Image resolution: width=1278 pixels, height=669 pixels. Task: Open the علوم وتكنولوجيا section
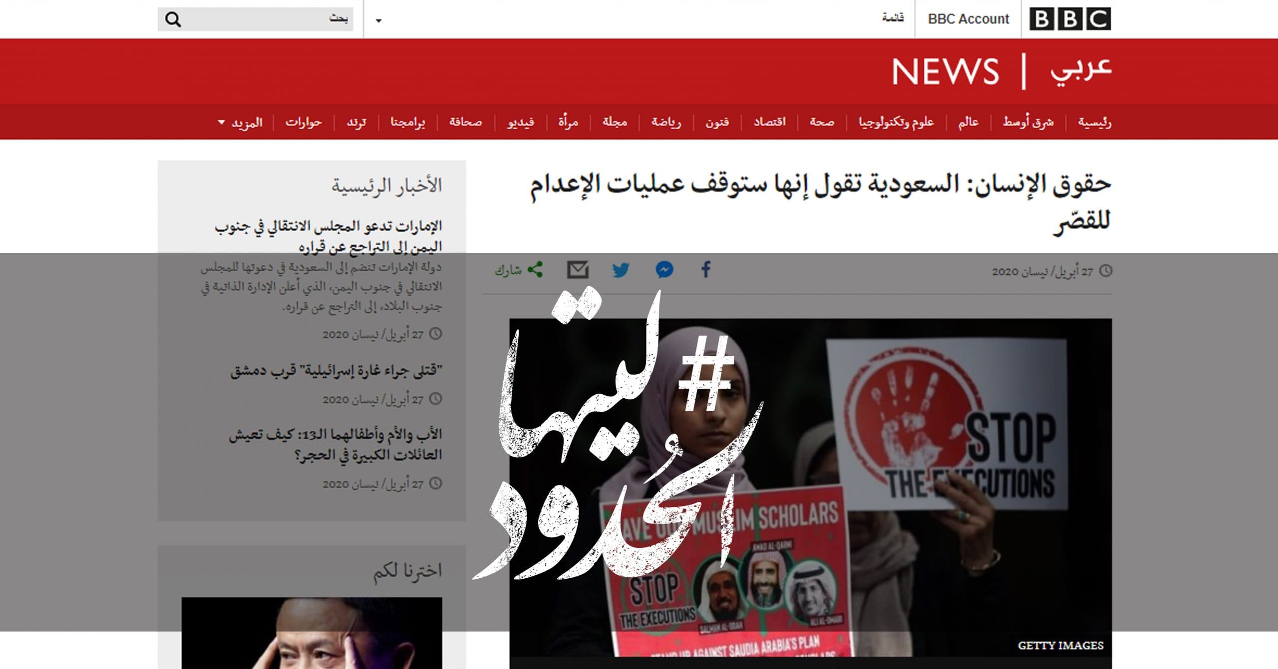(896, 122)
